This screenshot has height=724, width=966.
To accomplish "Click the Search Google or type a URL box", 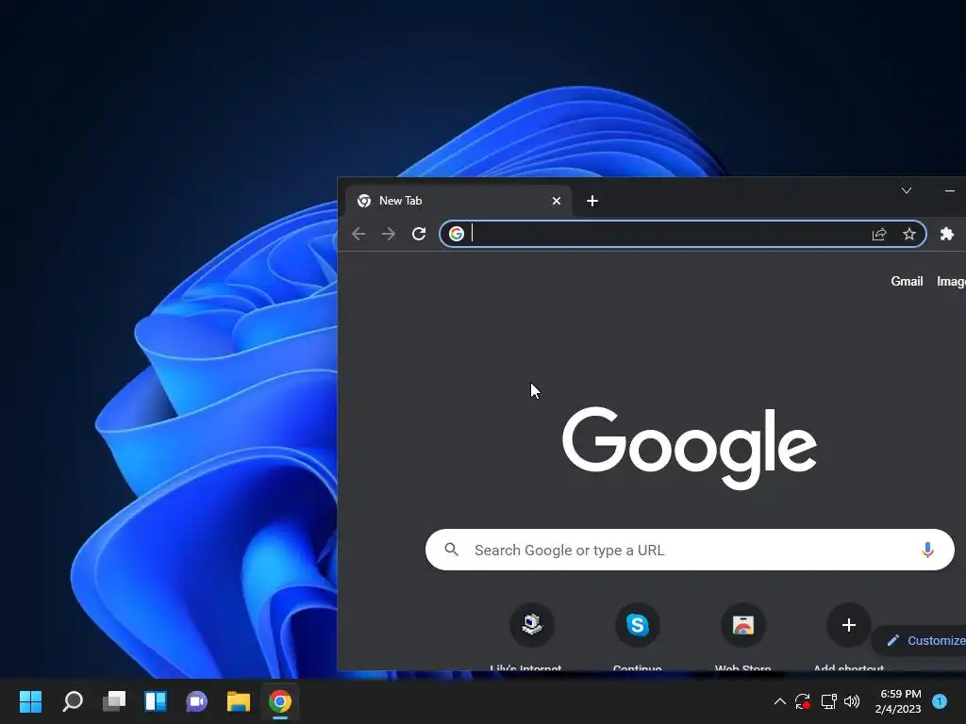I will (690, 550).
